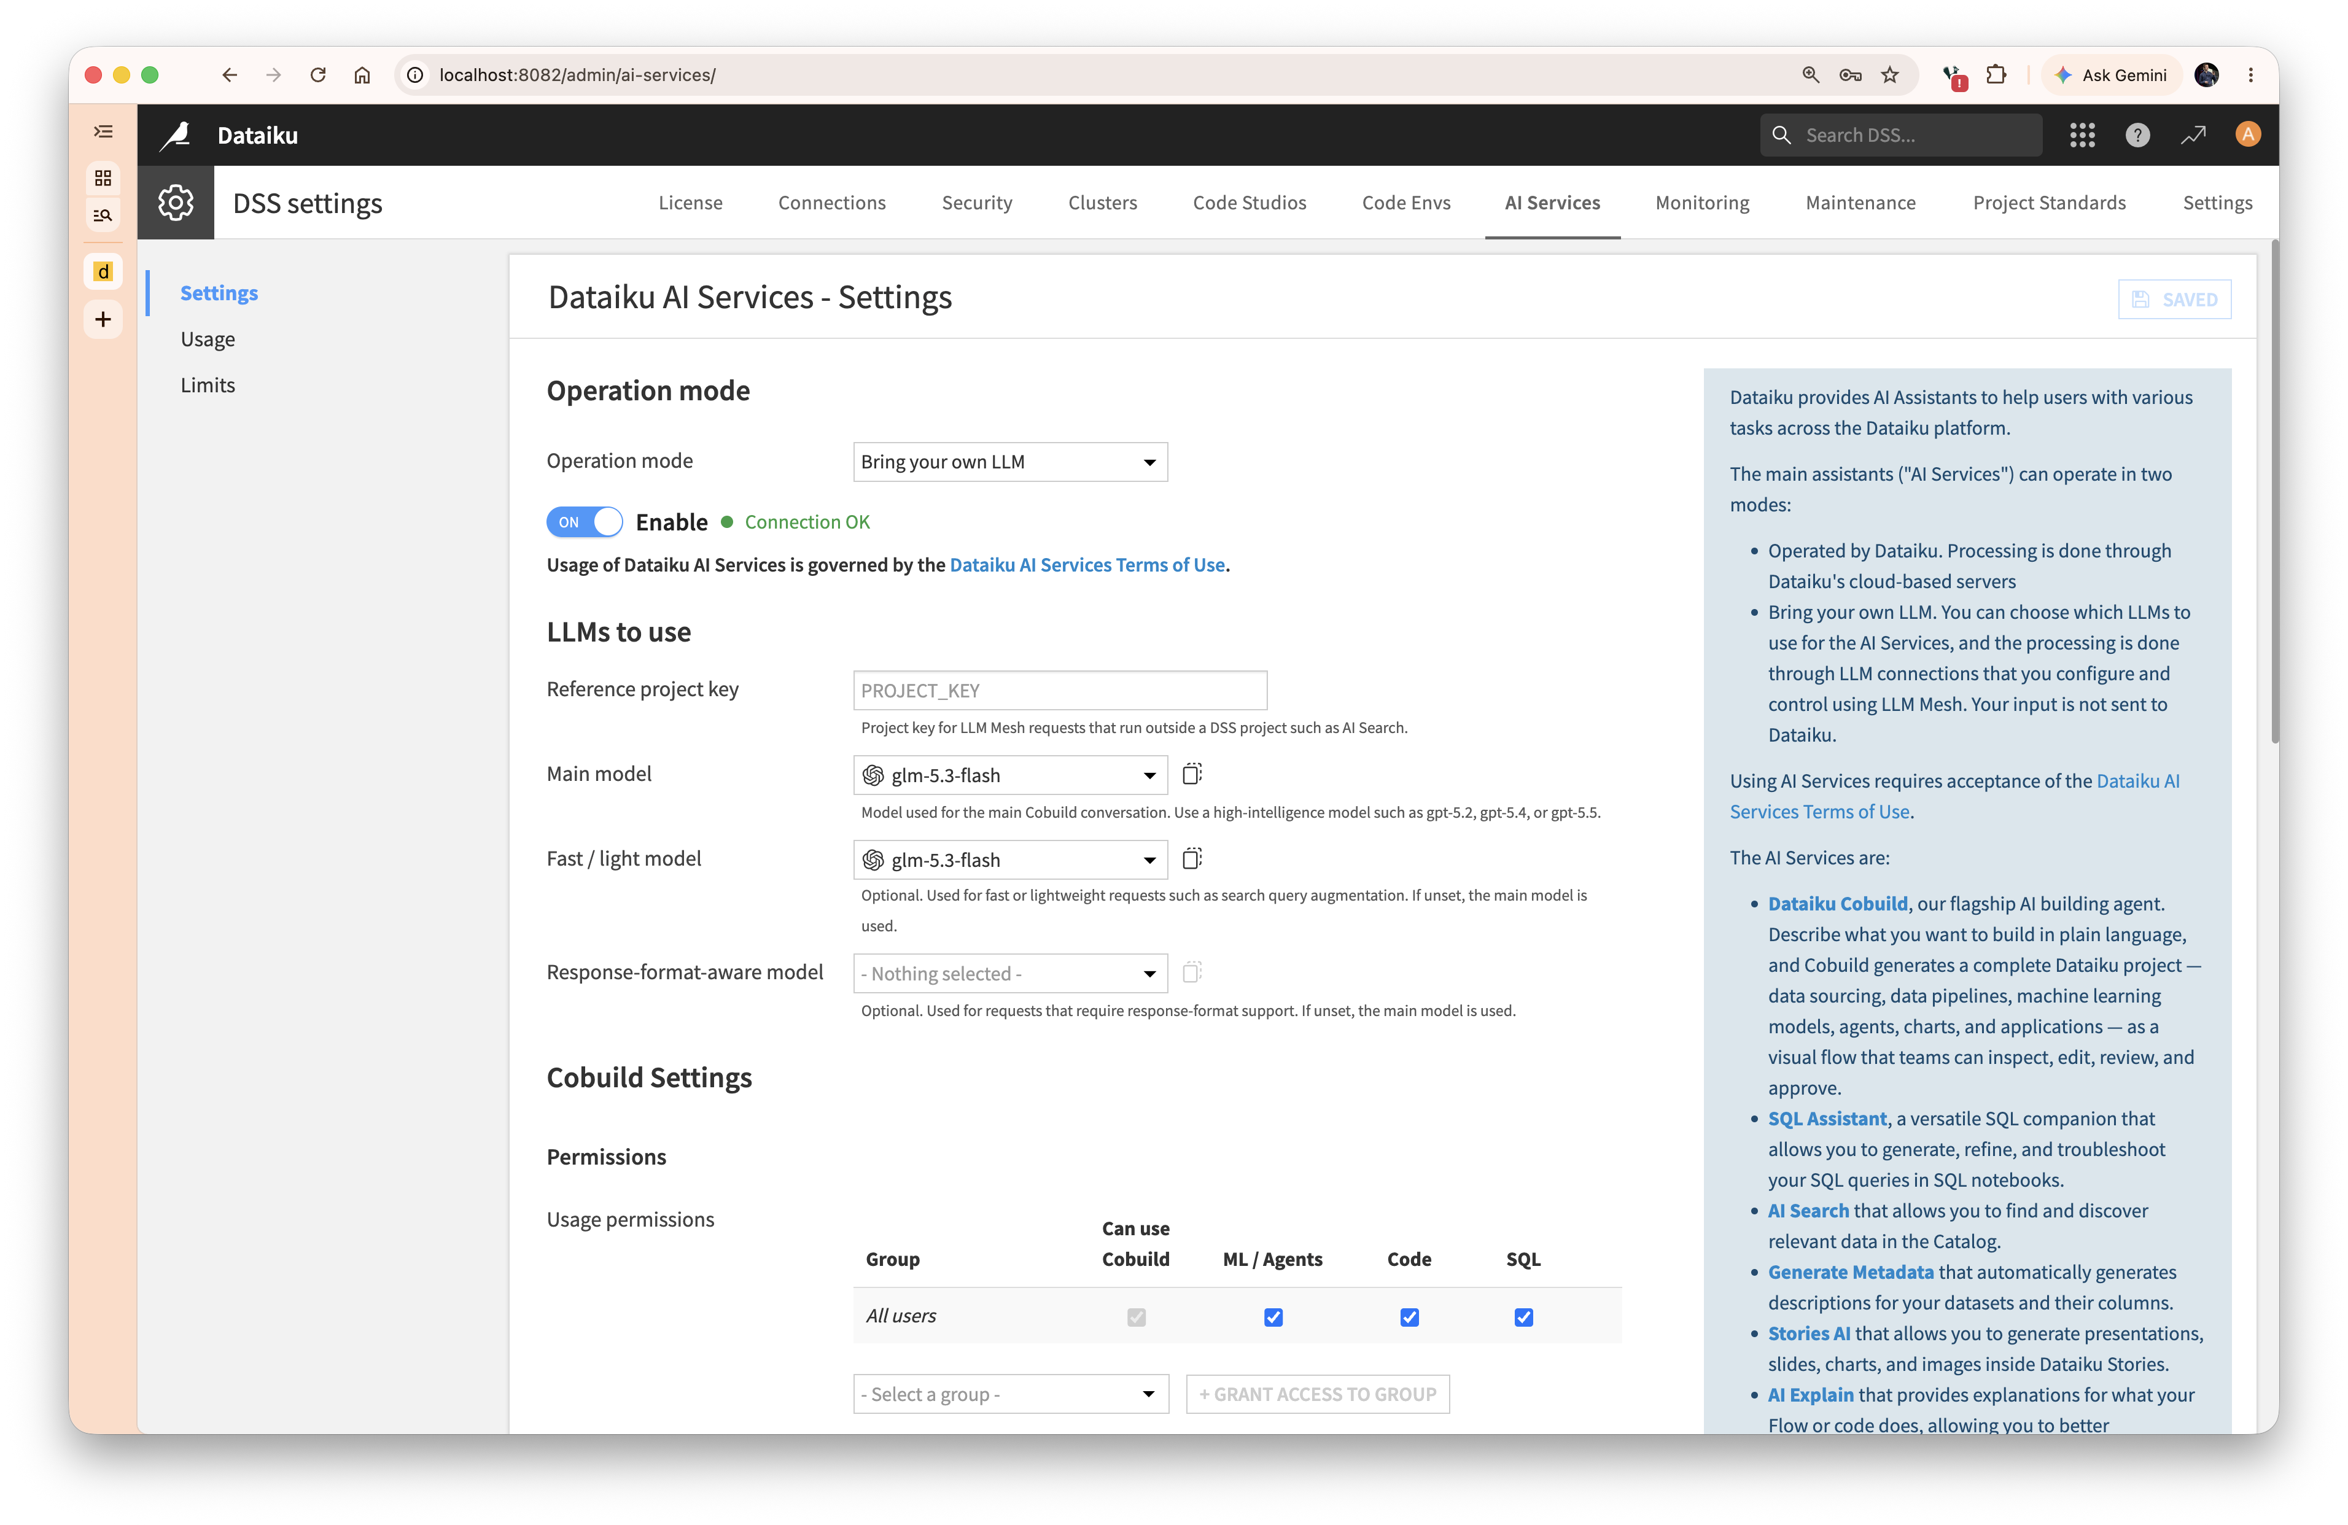Bookmark this page with the star

click(1889, 75)
